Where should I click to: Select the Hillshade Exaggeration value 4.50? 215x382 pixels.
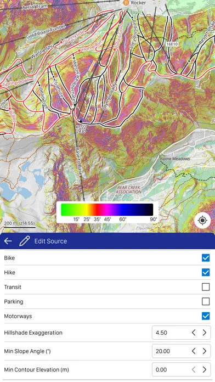(161, 333)
